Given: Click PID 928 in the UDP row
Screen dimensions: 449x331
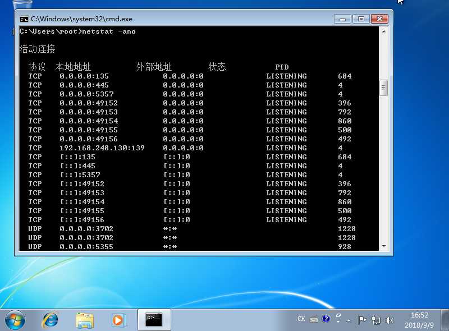Looking at the screenshot, I should tap(345, 246).
